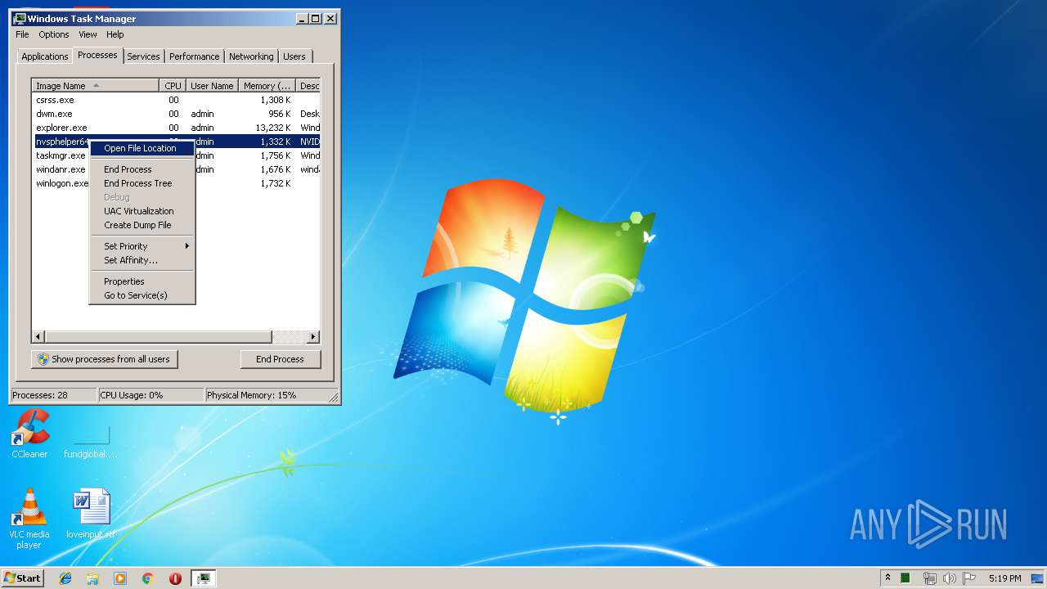Select End Process in context menu
Viewport: 1047px width, 589px height.
[x=142, y=169]
